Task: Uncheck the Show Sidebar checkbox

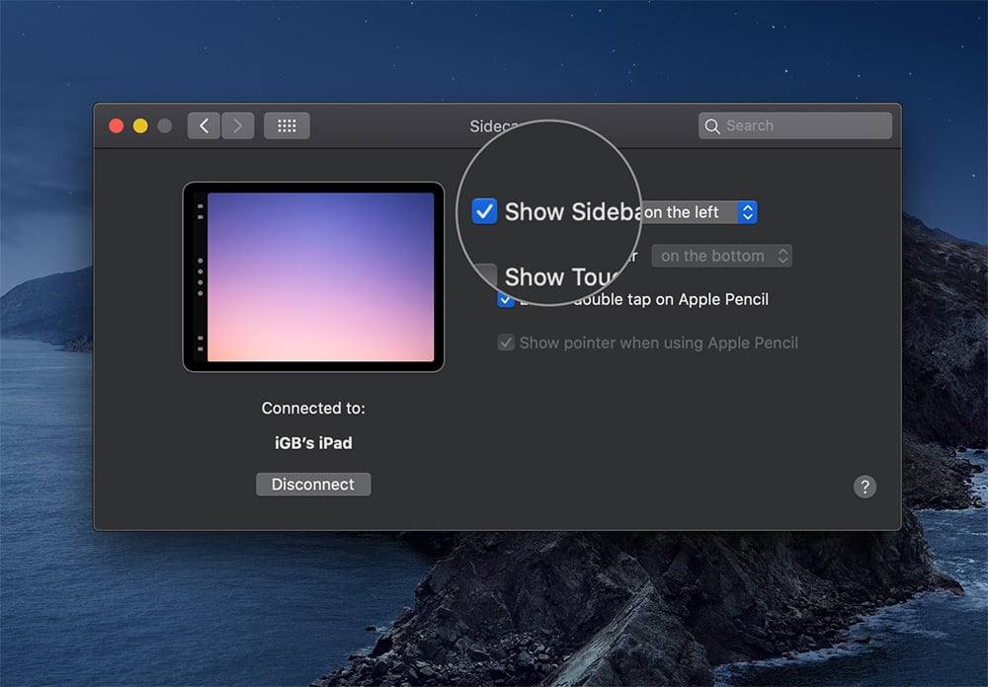Action: [483, 211]
